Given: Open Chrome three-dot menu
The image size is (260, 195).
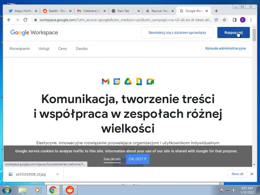Looking at the screenshot, I should pos(251,20).
